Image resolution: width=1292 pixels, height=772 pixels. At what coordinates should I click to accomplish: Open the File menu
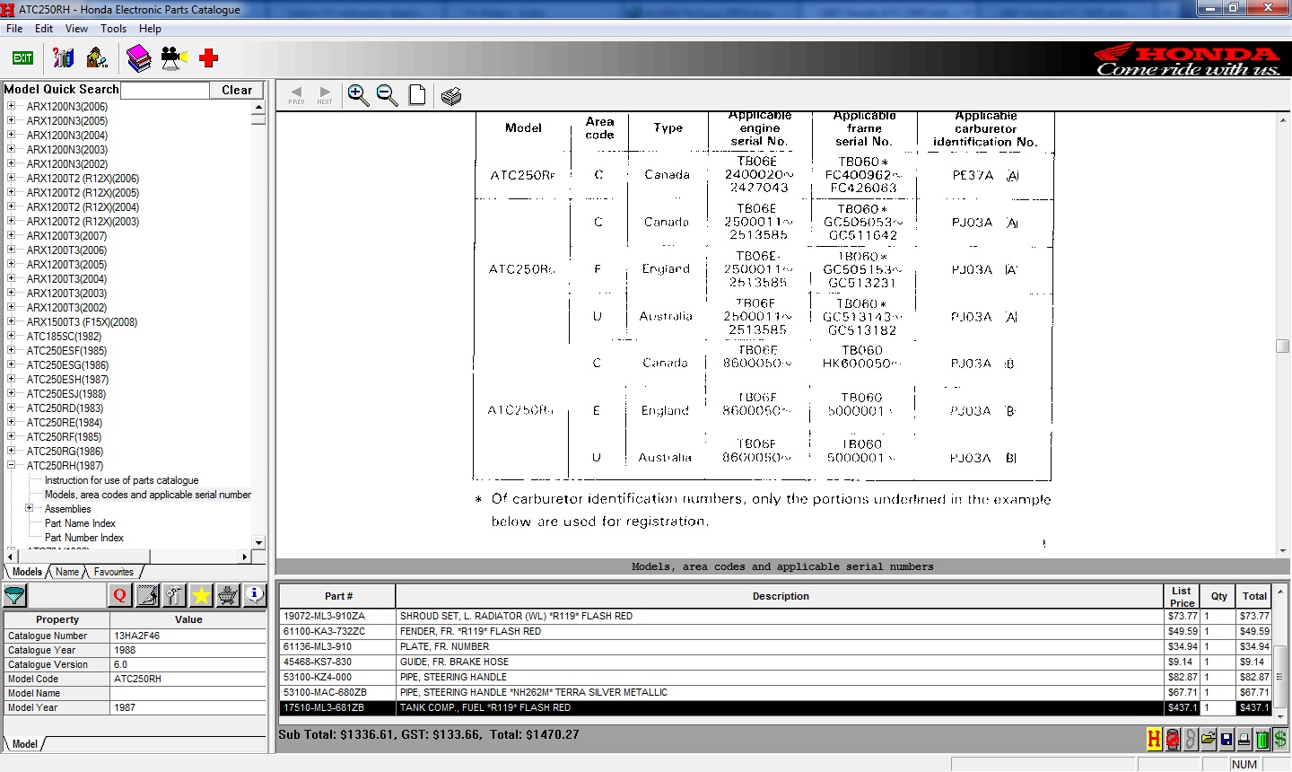coord(14,29)
